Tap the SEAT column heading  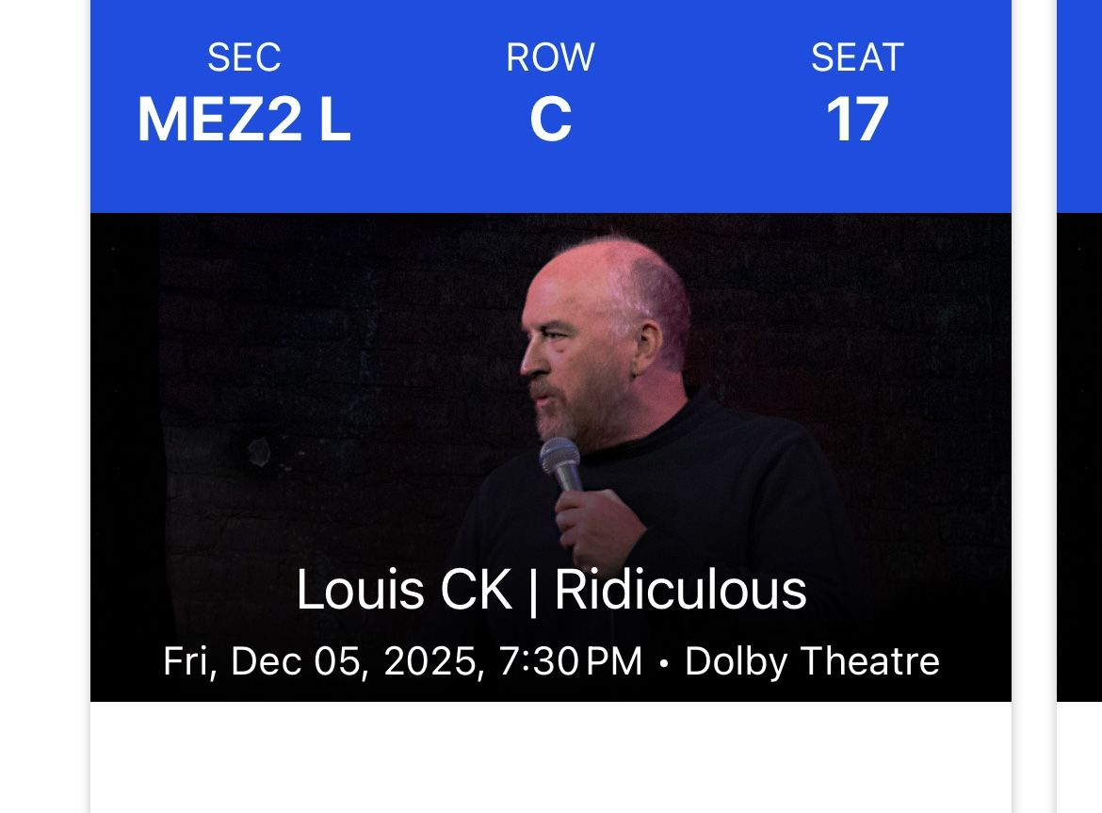(857, 57)
